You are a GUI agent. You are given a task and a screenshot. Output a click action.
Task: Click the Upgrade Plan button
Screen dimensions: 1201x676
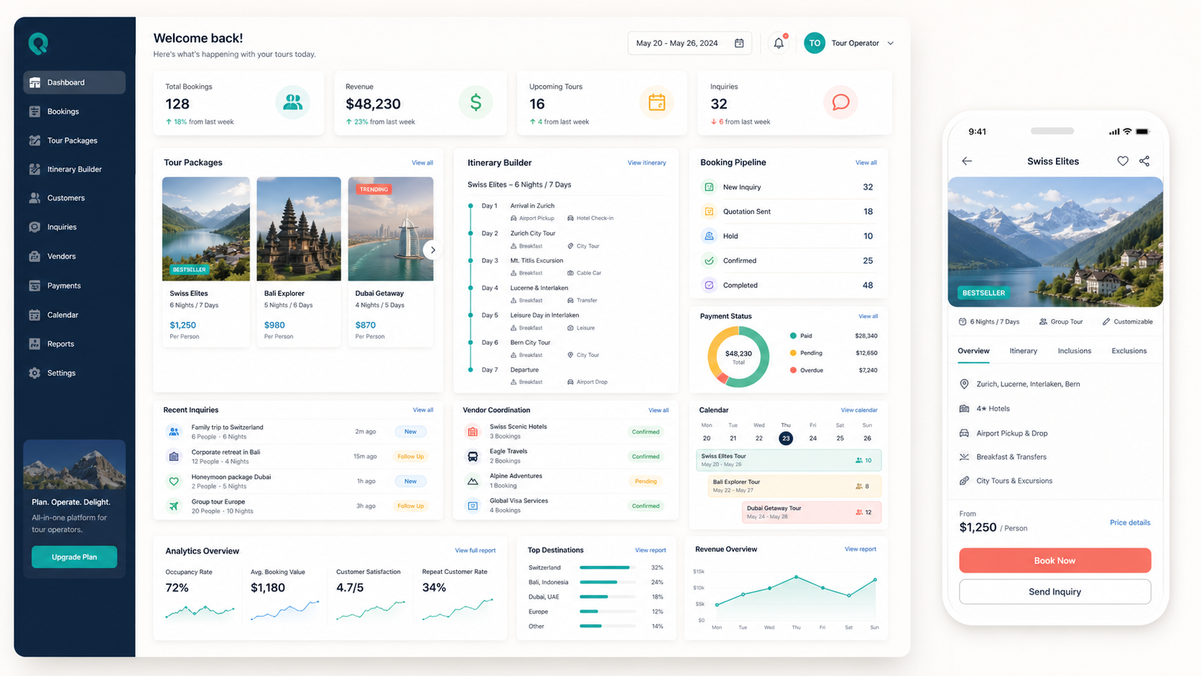click(74, 557)
